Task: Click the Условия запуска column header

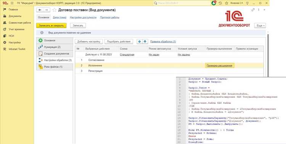Action: [190, 49]
